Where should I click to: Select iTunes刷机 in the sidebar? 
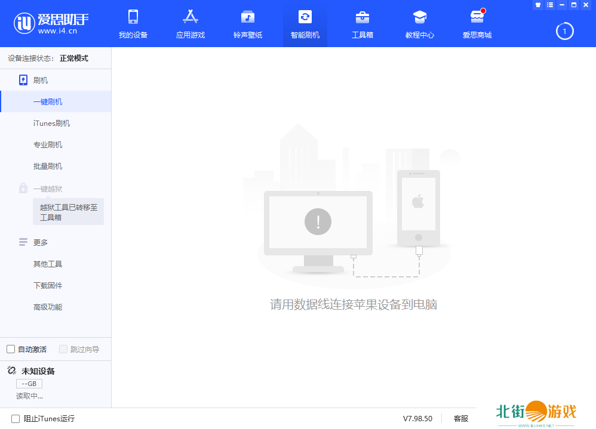(x=51, y=123)
